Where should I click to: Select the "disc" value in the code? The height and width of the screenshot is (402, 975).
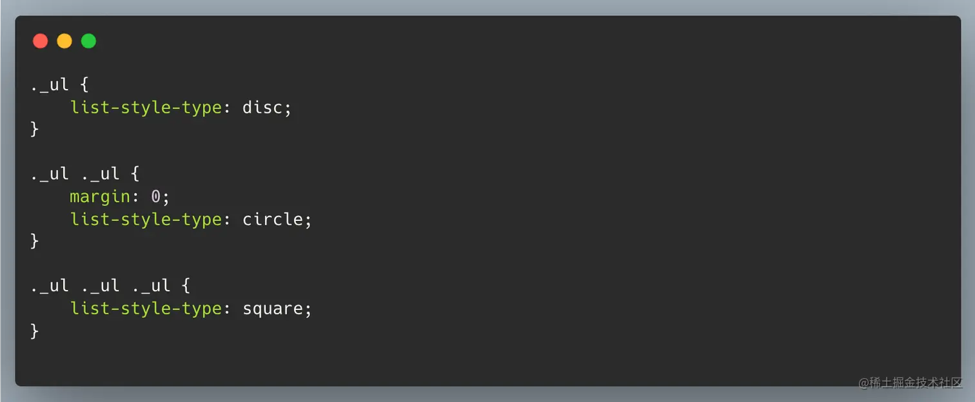262,108
